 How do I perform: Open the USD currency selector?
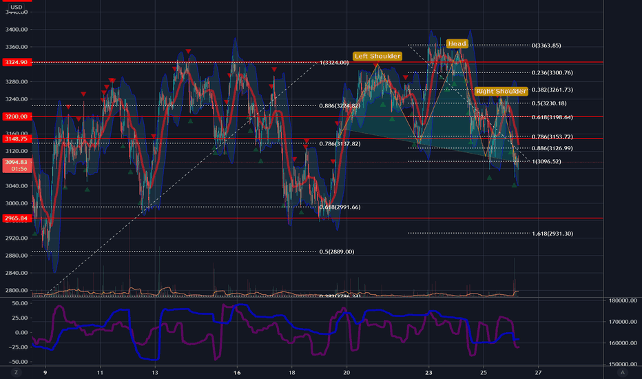17,7
